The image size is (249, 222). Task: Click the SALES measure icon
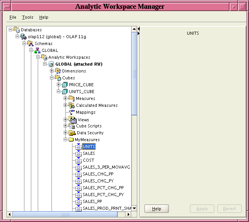point(79,153)
